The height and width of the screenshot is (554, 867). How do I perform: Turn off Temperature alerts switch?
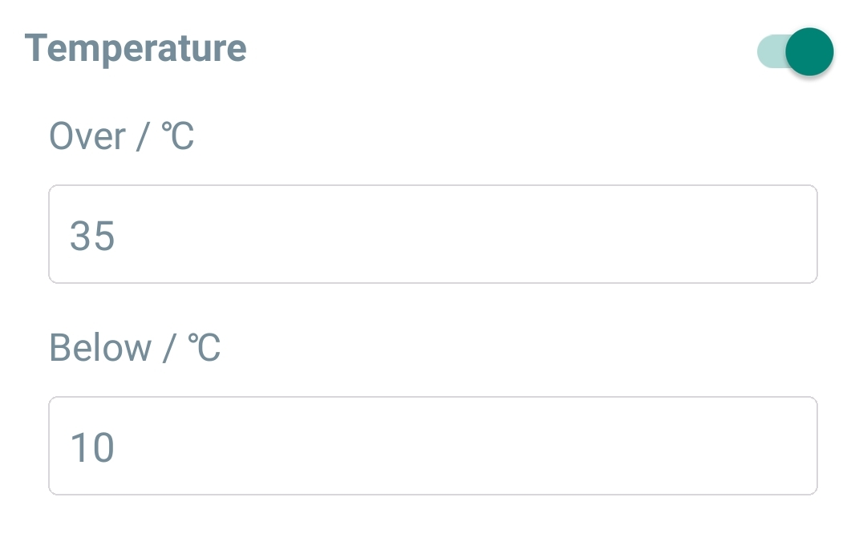coord(796,52)
